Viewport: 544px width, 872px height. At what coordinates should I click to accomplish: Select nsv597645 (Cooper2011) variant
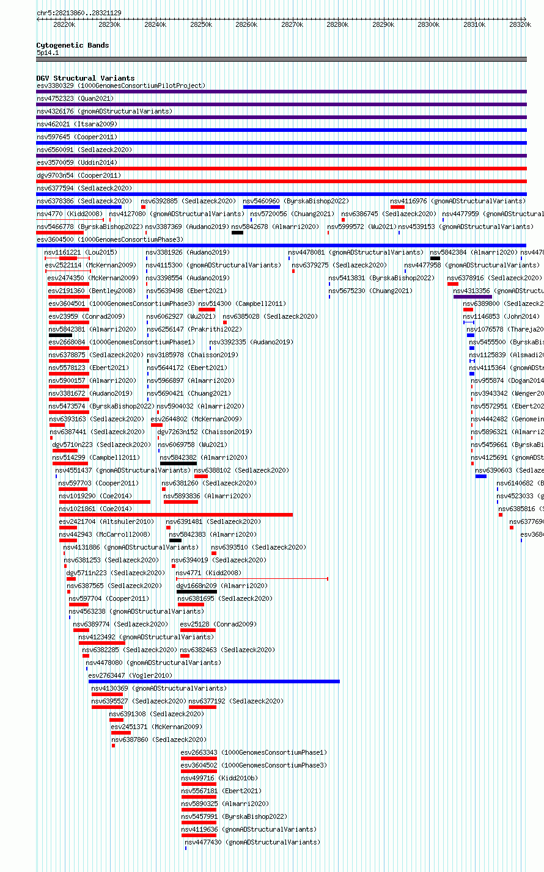point(77,137)
